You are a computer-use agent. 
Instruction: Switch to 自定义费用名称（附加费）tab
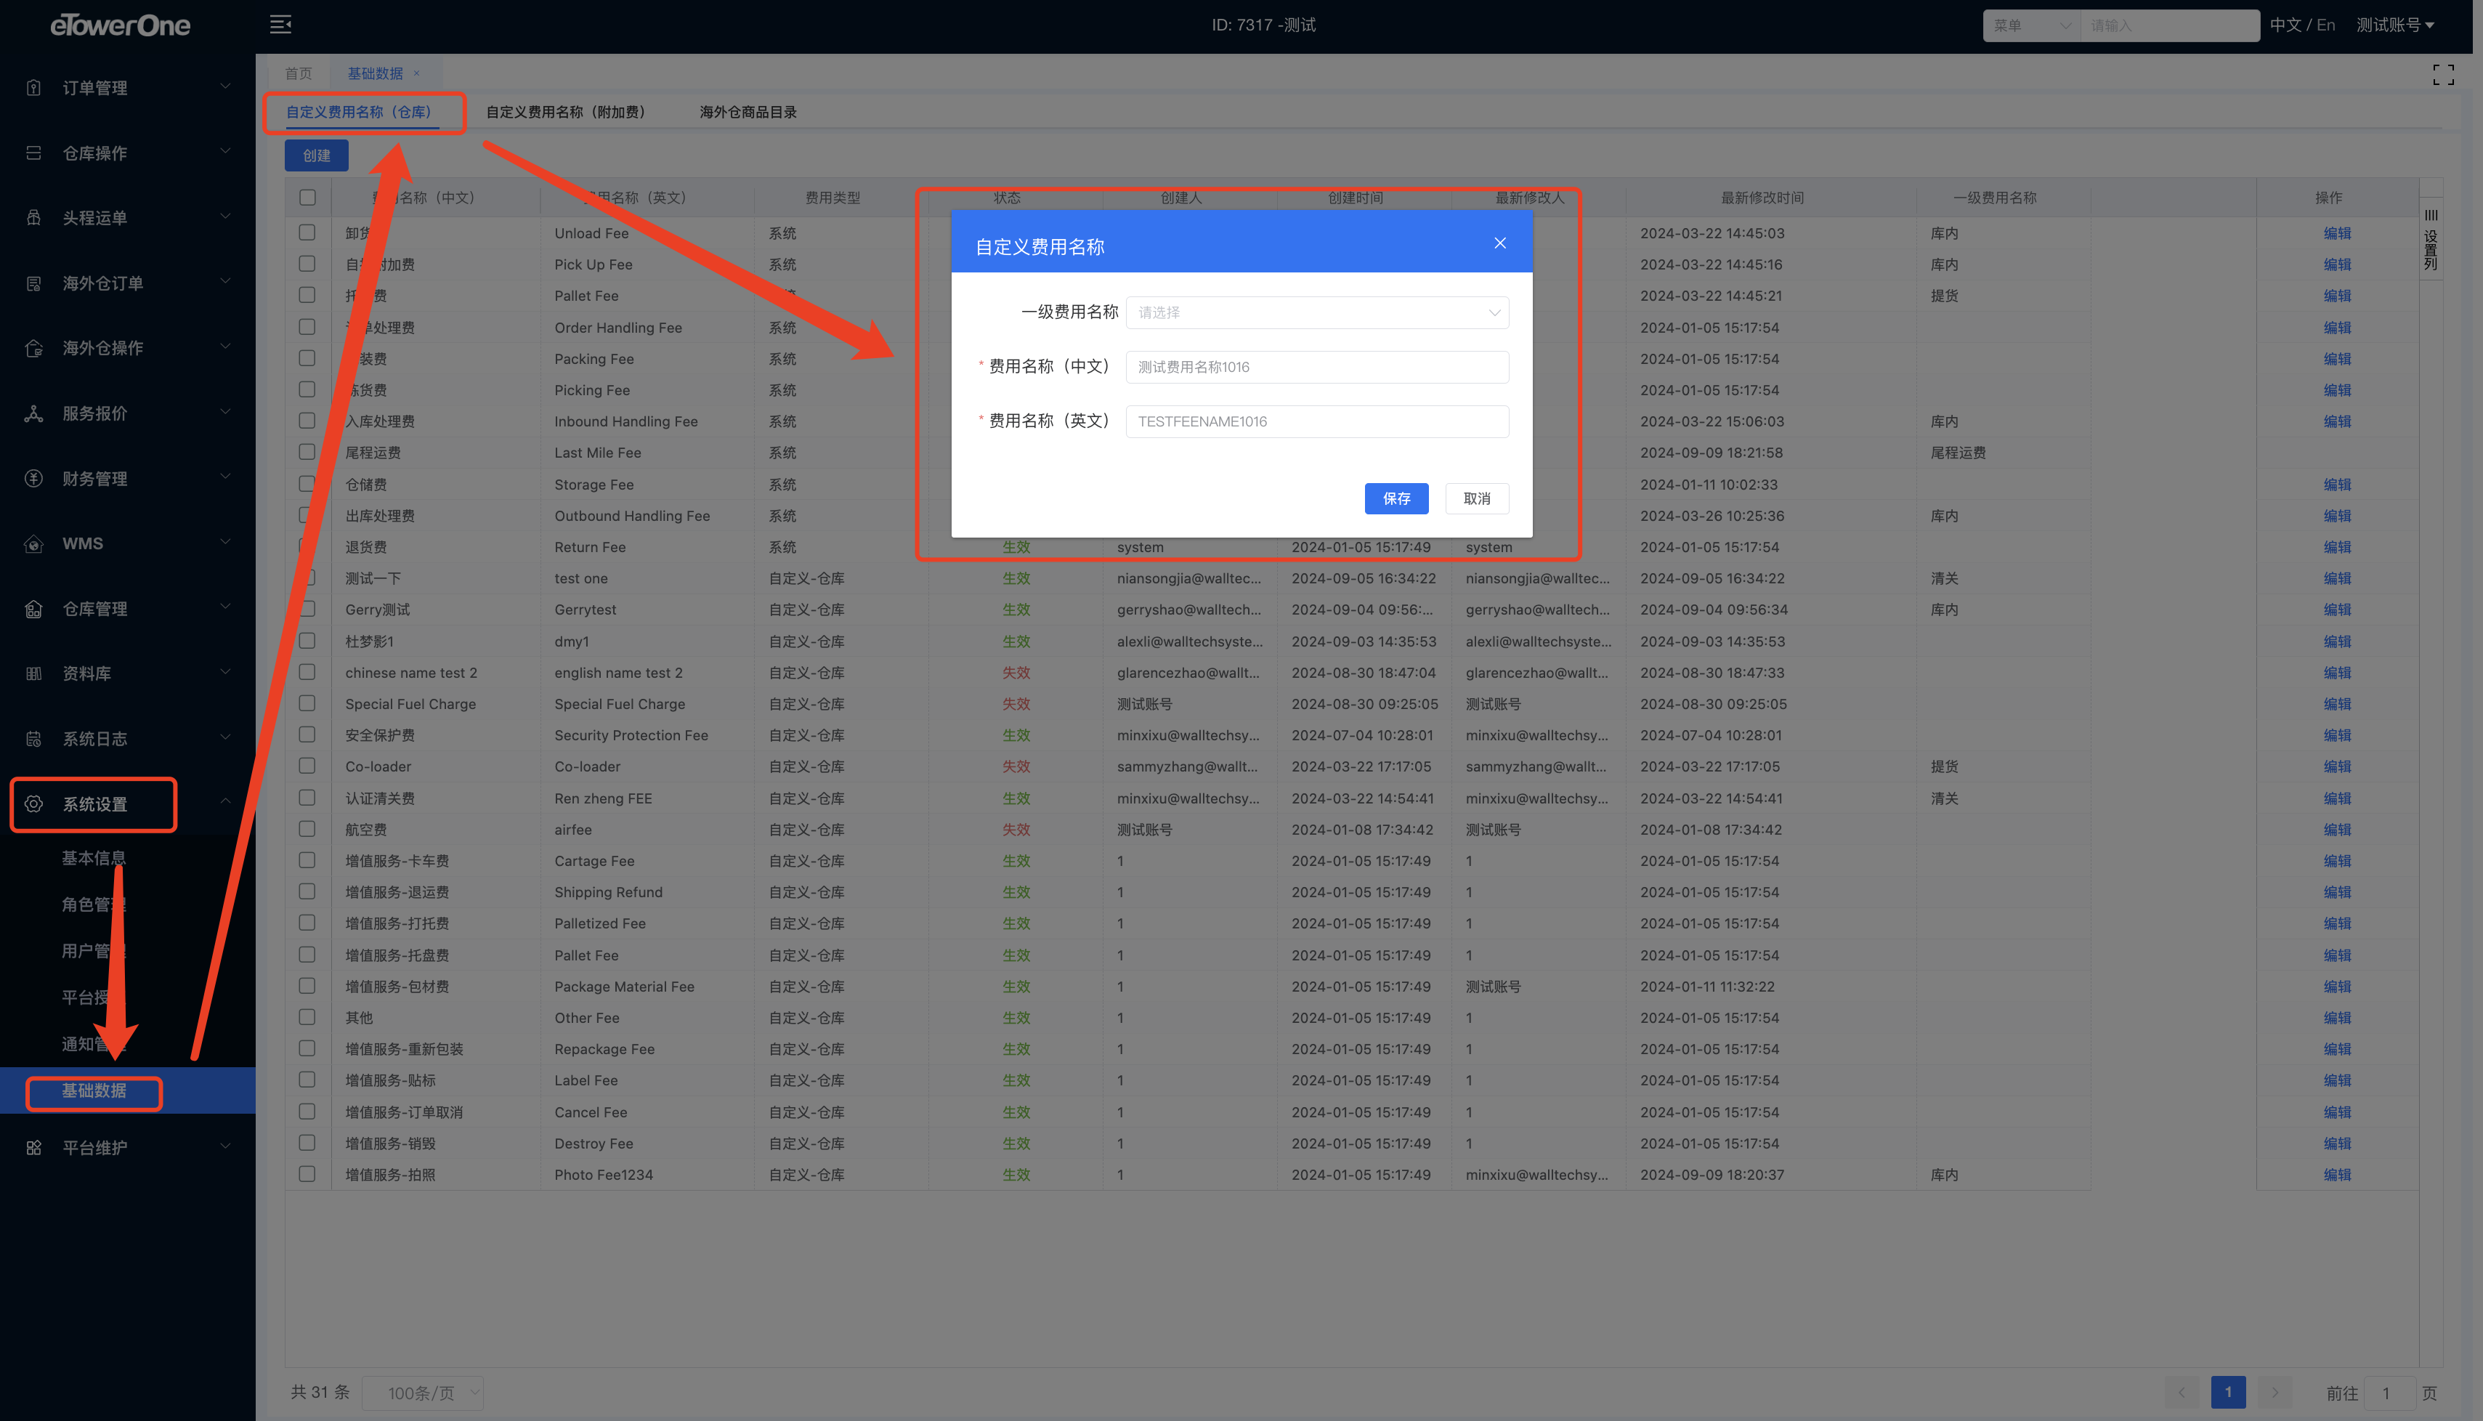click(x=566, y=112)
